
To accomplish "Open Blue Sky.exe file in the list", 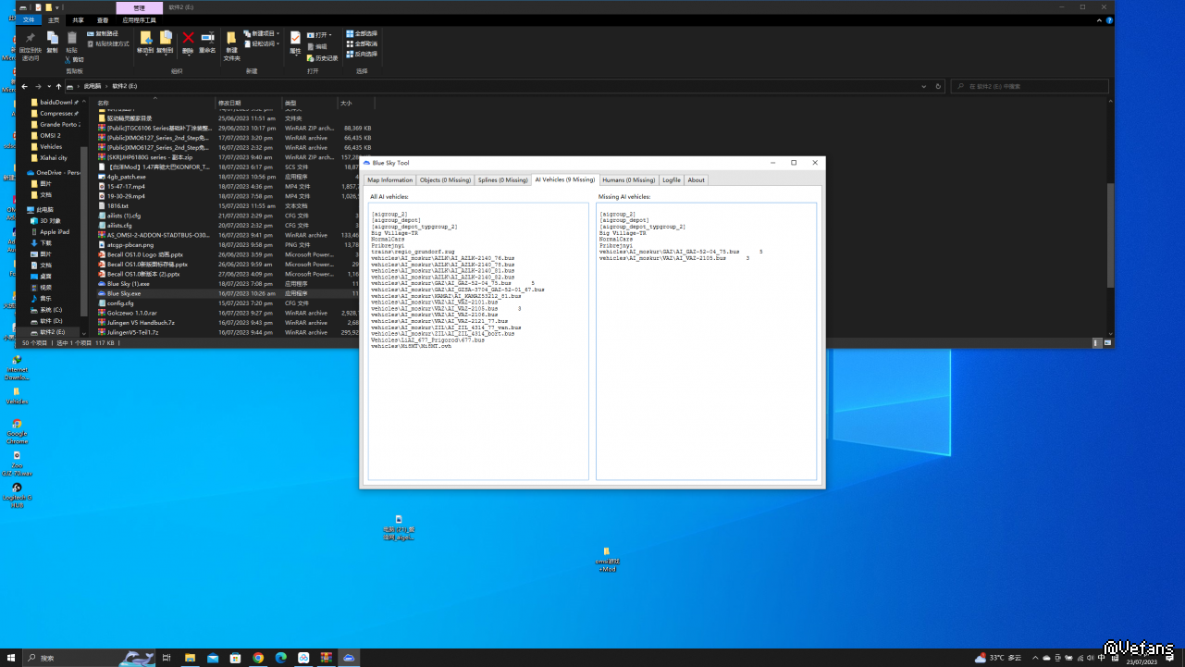I will click(x=123, y=293).
